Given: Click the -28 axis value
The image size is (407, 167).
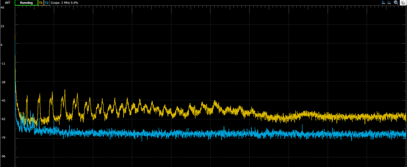Looking at the screenshot, I should point(3,82).
